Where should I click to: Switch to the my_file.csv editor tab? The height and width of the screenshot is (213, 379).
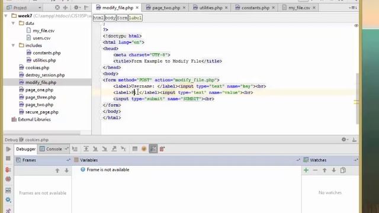click(x=299, y=8)
